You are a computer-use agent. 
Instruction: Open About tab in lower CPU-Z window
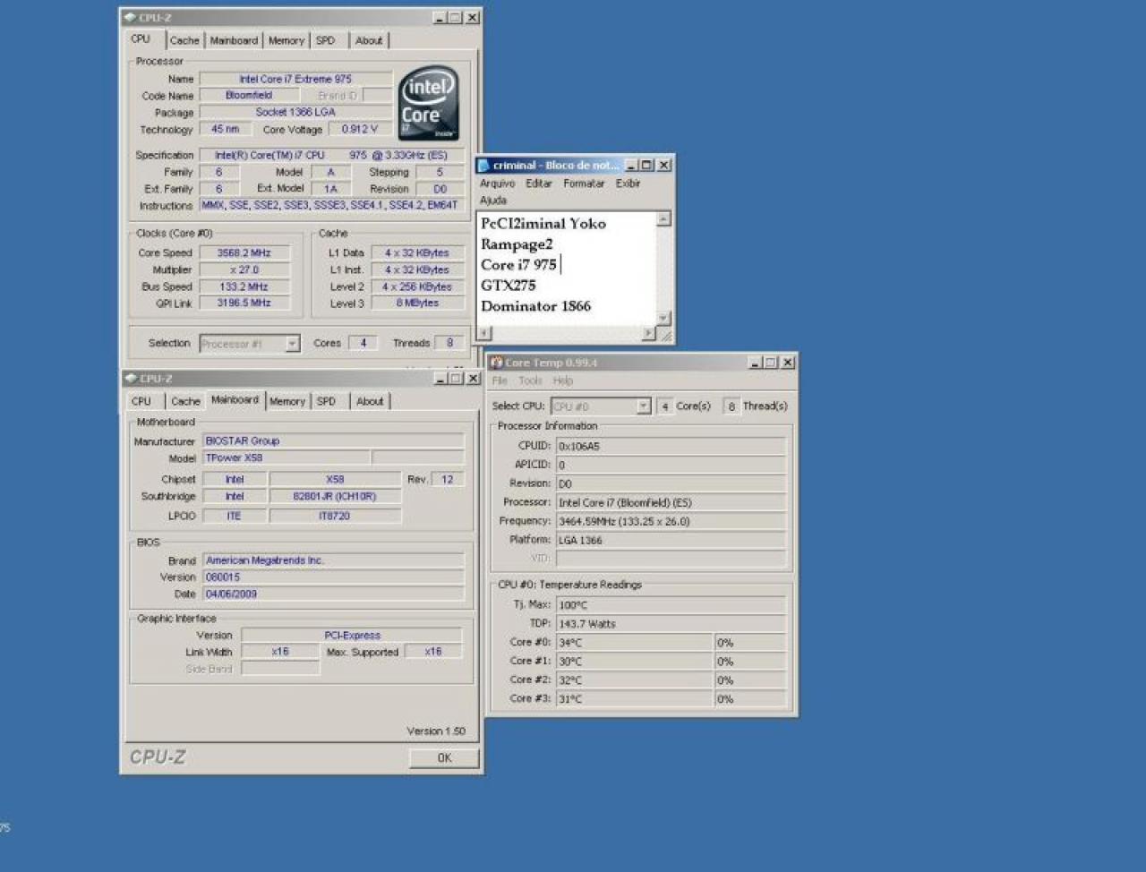(x=369, y=401)
